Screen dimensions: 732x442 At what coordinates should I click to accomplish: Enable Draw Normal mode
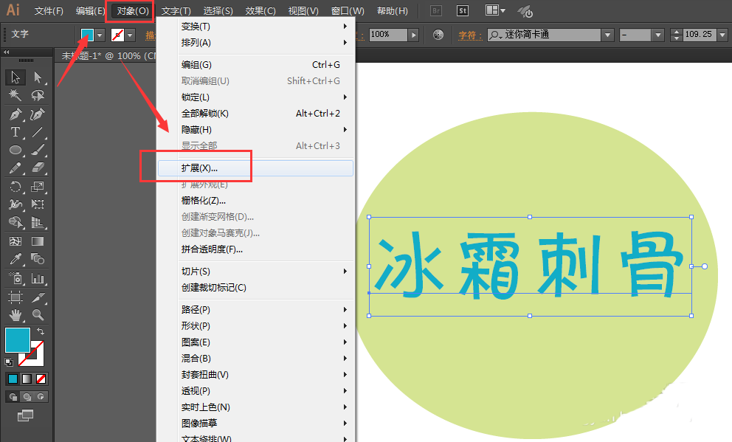[x=13, y=397]
